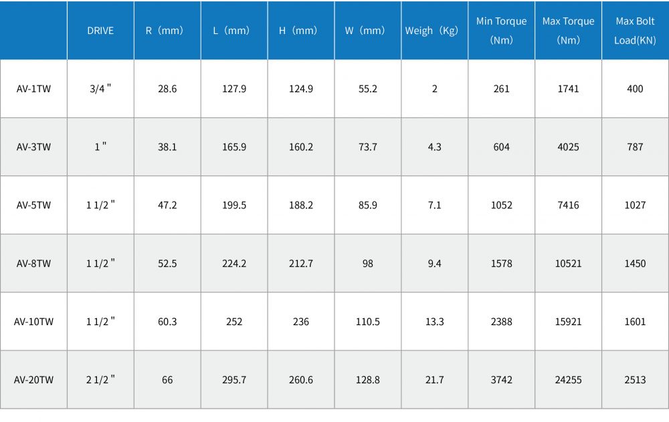
Task: Click the Weigh (Kg) column header
Action: pos(432,31)
